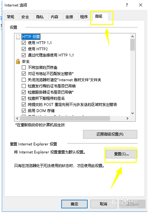Uncheck the 使用 HTTP 1.1 checkbox
The width and height of the screenshot is (148, 213).
tap(24, 43)
